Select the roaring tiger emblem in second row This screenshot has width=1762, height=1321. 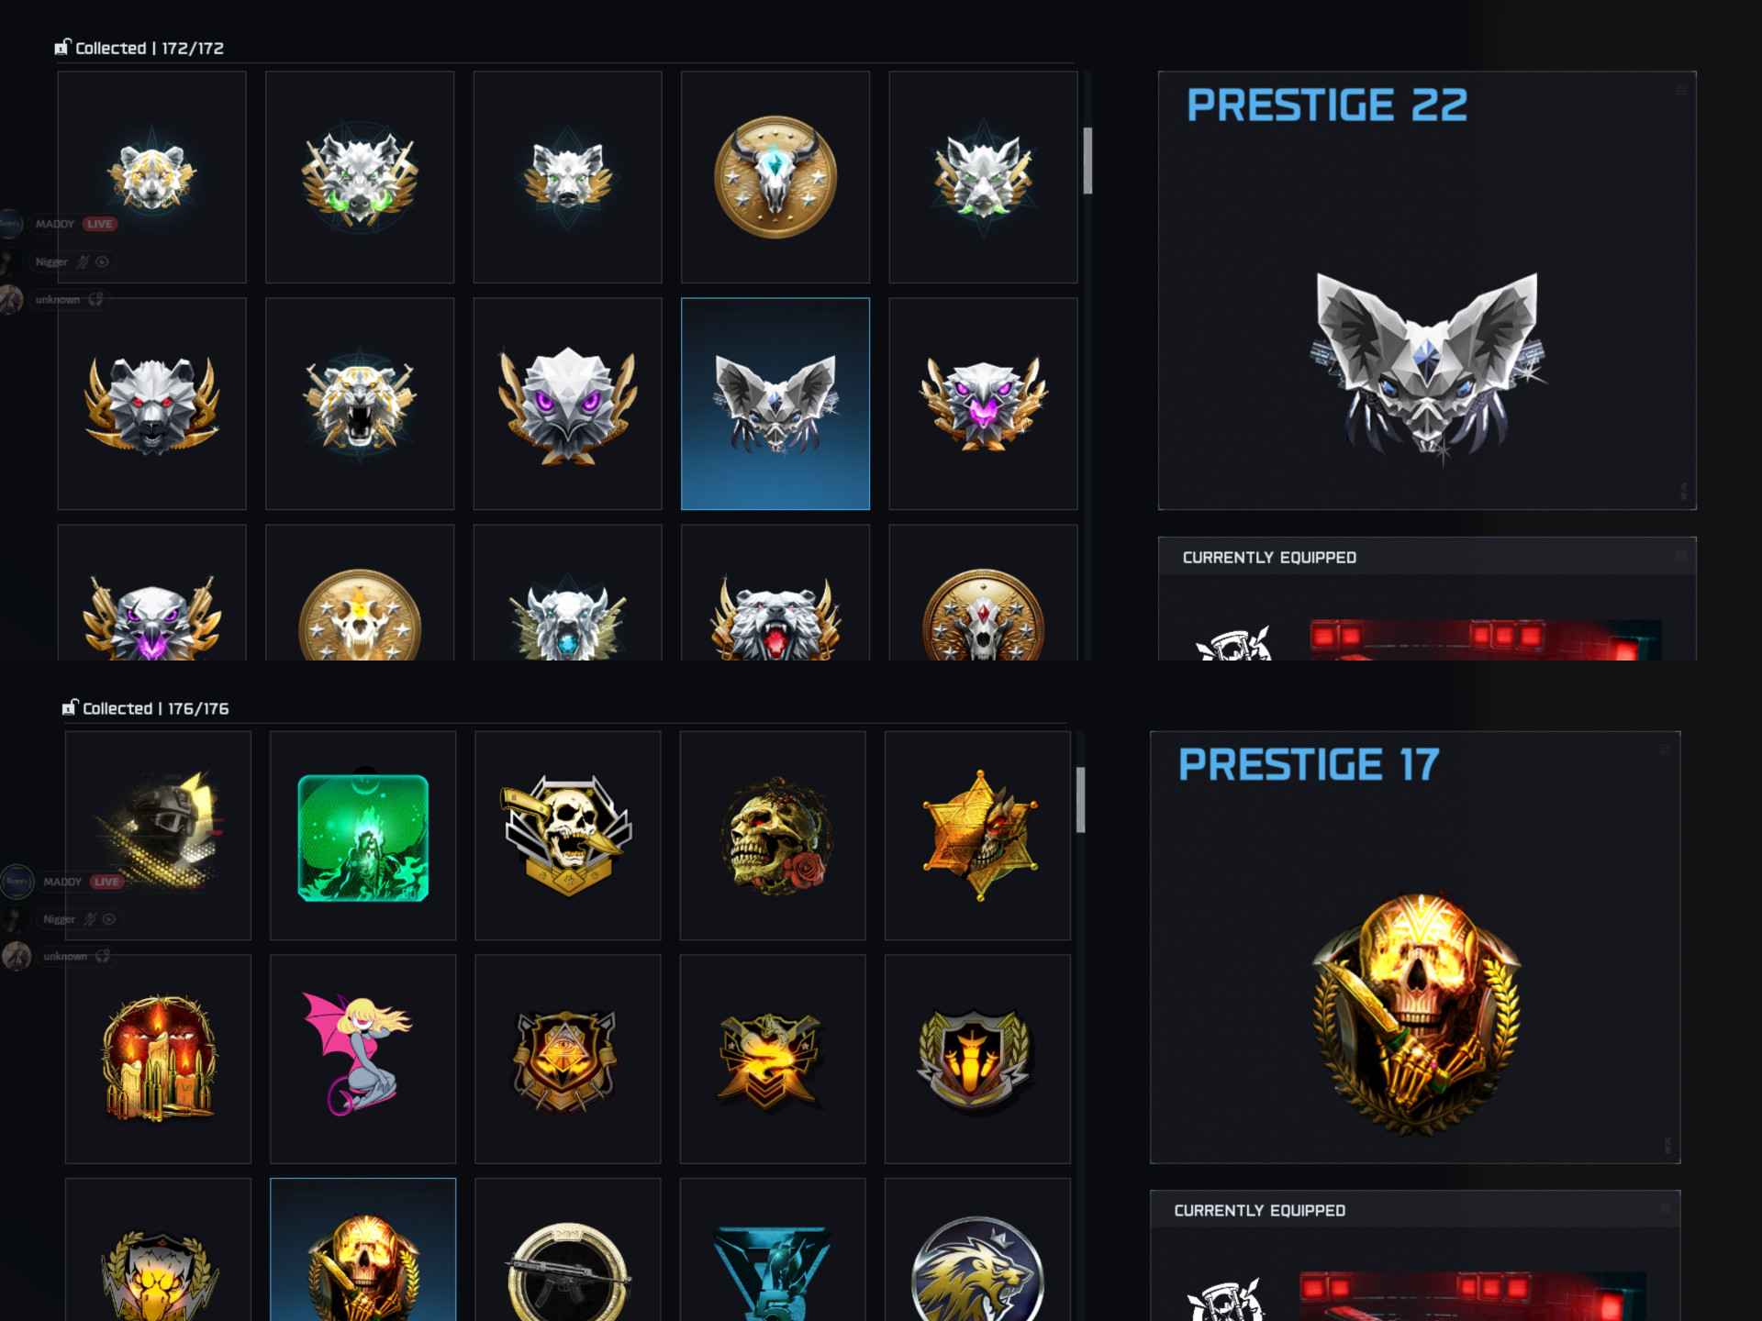click(360, 404)
